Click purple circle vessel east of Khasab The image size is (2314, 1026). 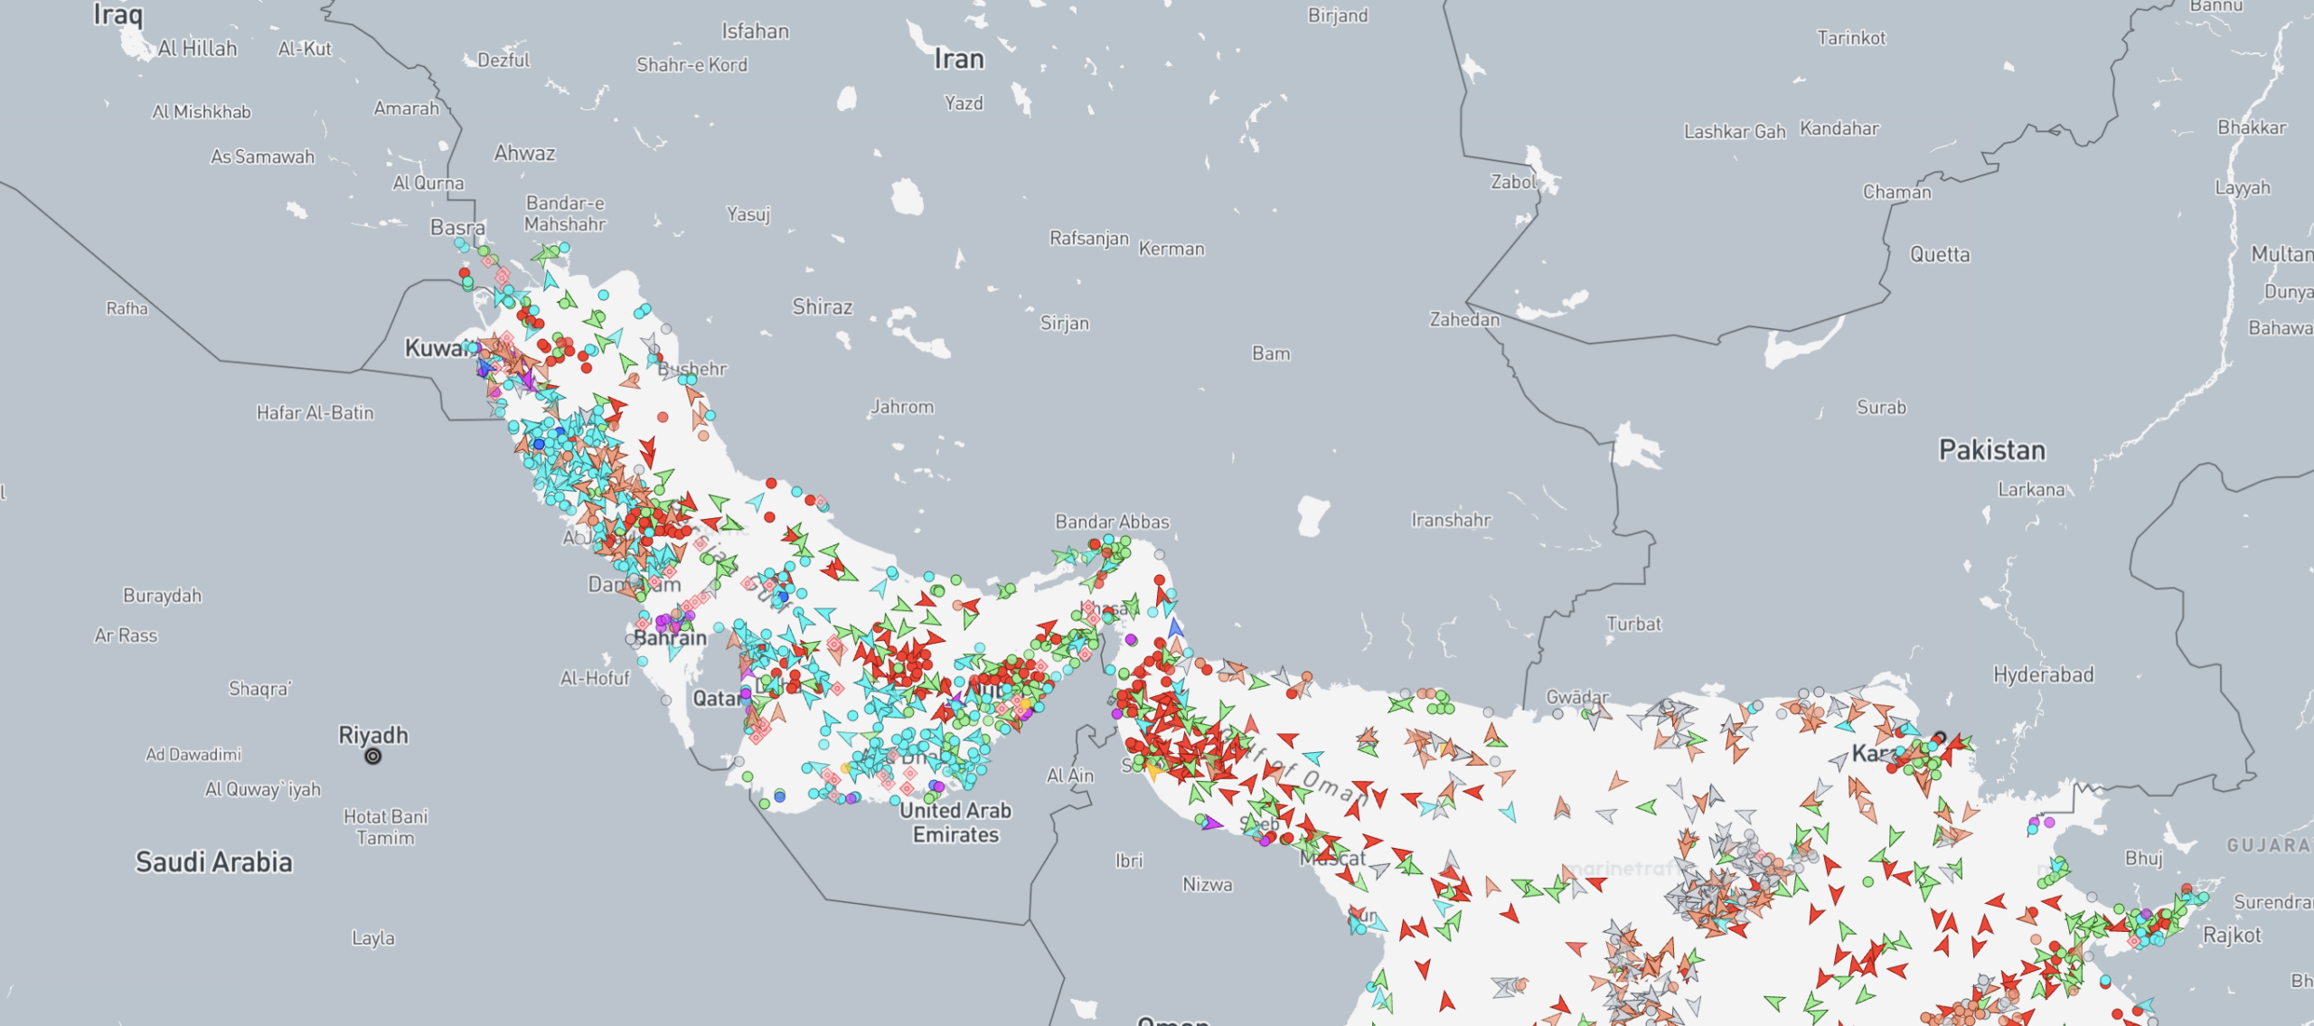[1130, 640]
